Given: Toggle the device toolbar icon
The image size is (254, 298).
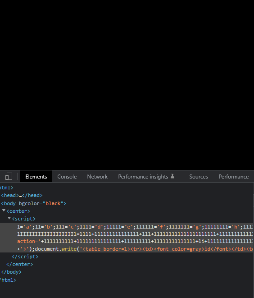Looking at the screenshot, I should tap(9, 176).
